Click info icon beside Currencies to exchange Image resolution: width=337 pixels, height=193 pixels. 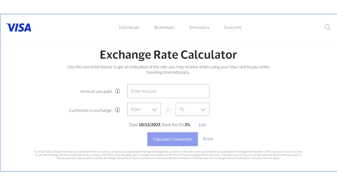118,110
